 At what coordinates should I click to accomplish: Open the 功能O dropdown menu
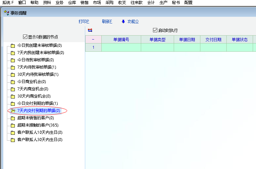pyautogui.click(x=133, y=22)
